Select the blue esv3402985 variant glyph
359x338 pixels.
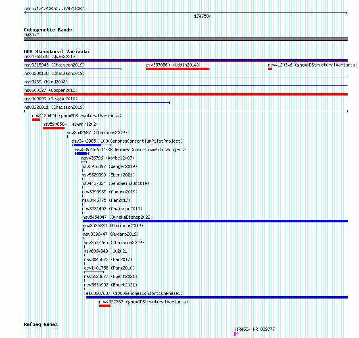[91, 145]
